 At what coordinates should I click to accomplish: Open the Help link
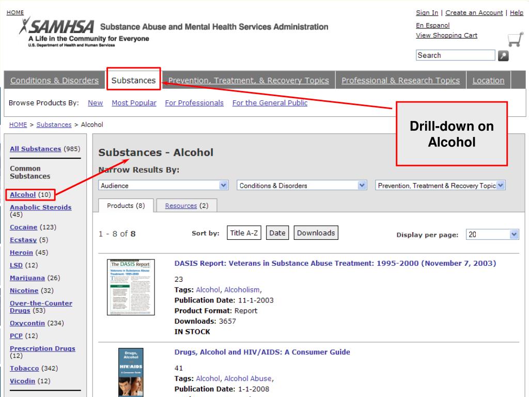[x=517, y=12]
